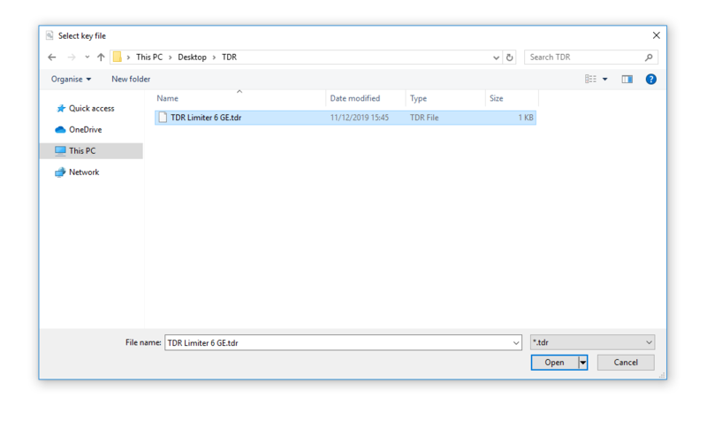This screenshot has height=421, width=707.
Task: Expand the view options dropdown arrow
Action: pyautogui.click(x=605, y=80)
